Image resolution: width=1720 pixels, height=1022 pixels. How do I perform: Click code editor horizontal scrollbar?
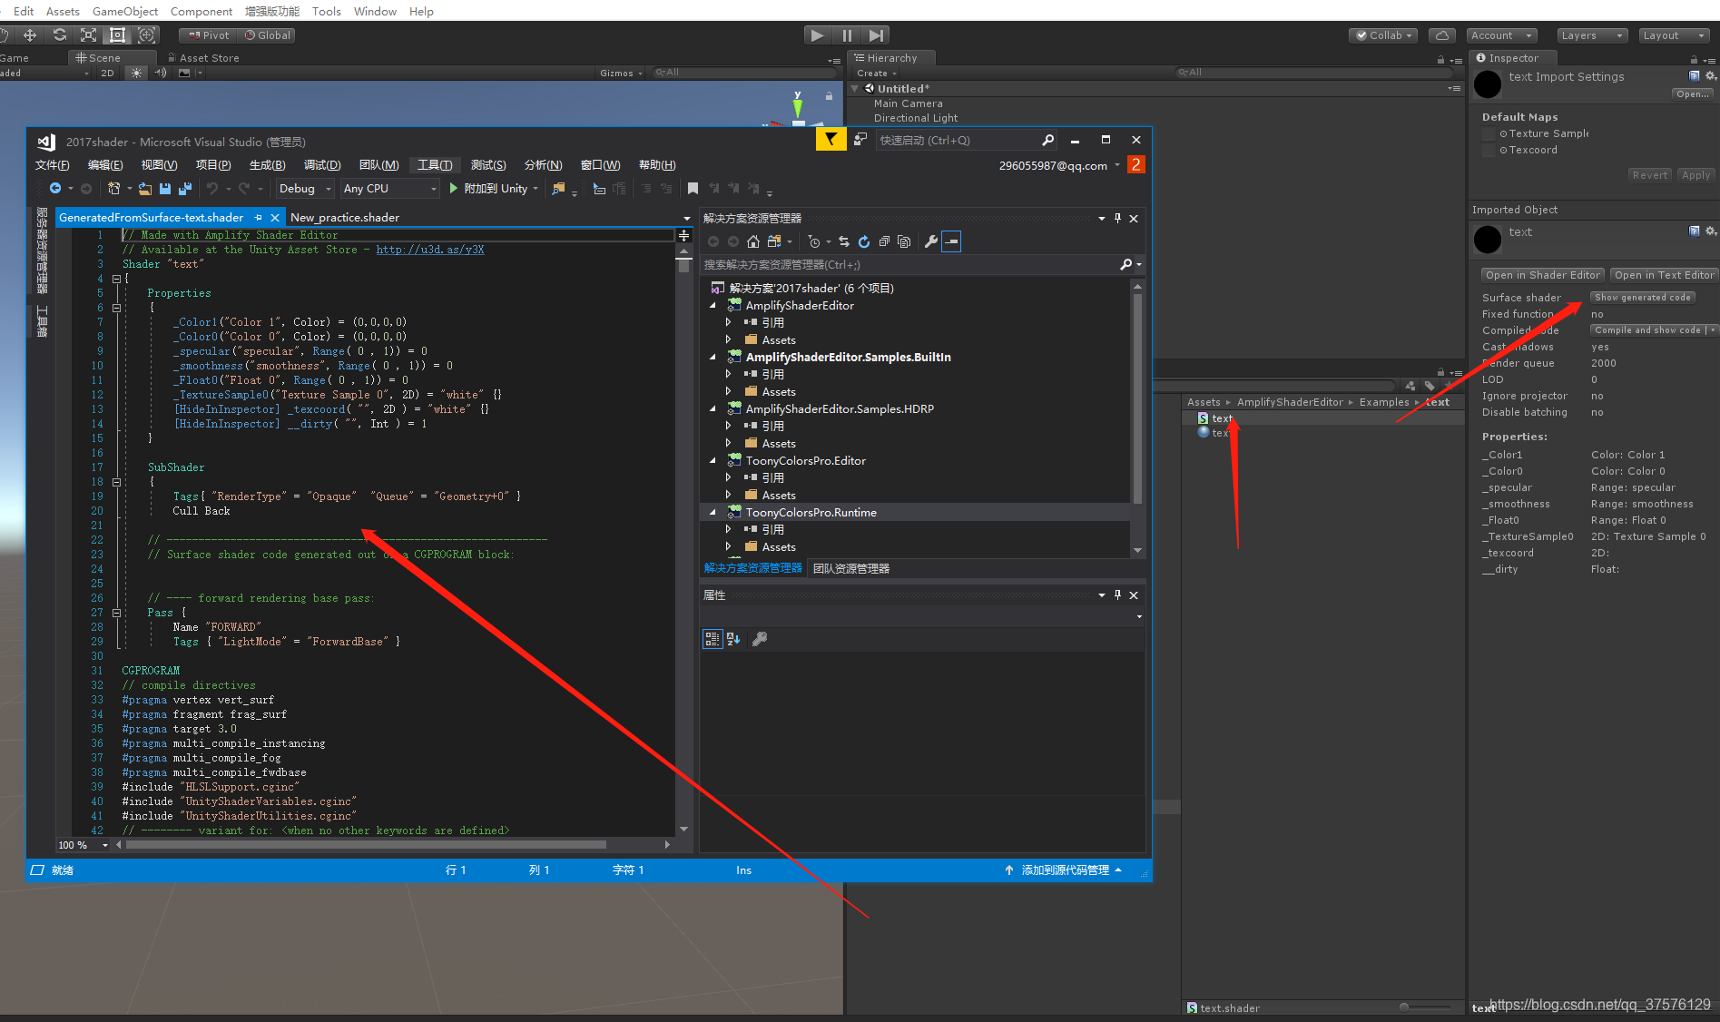point(367,845)
